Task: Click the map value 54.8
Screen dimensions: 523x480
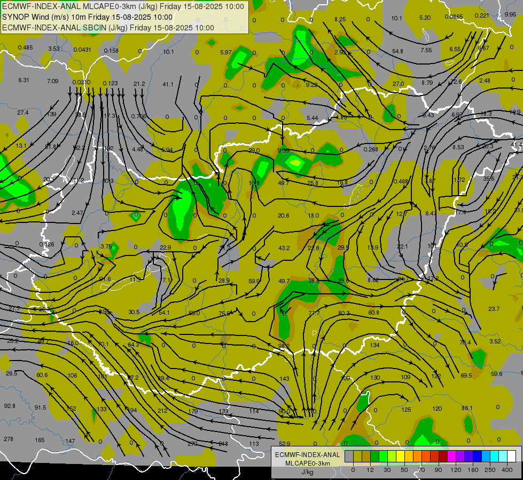Action: coord(397,51)
